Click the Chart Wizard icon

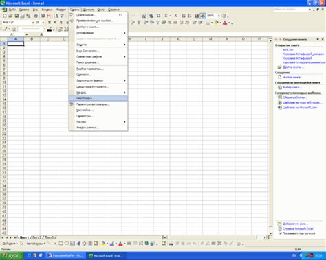tap(197, 16)
